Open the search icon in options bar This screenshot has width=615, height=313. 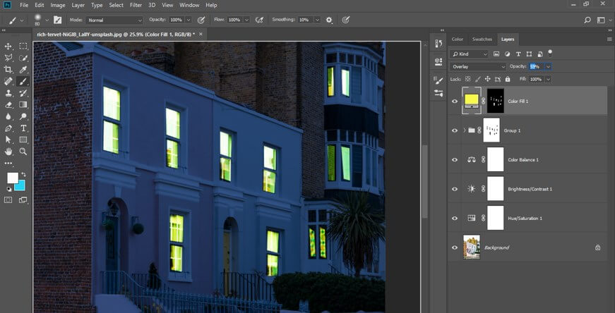[587, 20]
